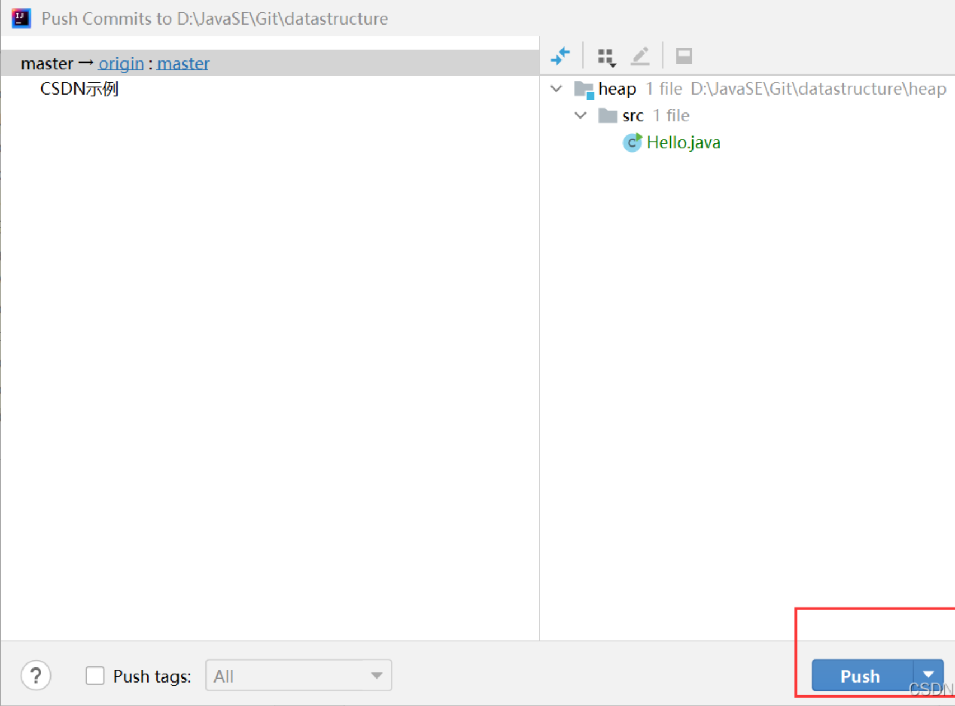
Task: Click the origin remote link
Action: point(121,64)
